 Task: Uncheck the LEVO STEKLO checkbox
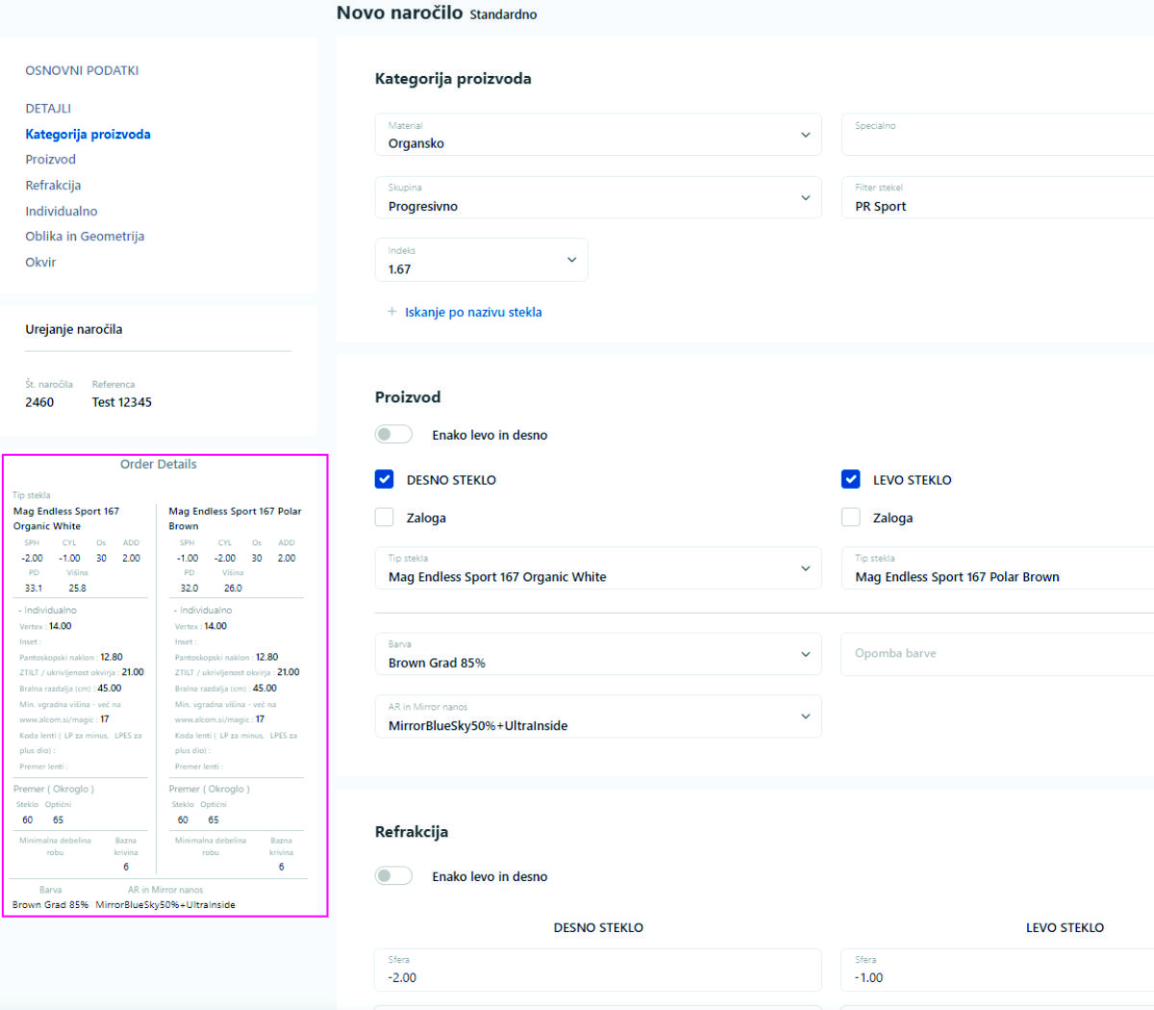[x=851, y=480]
